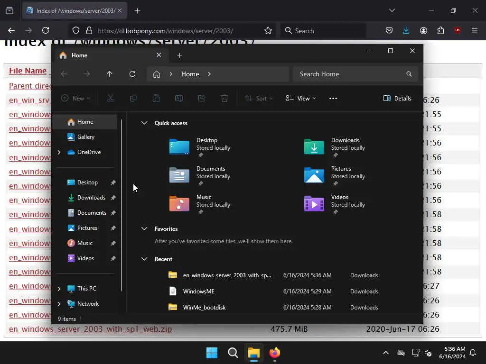Open the notification bell in taskbar
Screen dimensions: 486x364
pos(473,353)
